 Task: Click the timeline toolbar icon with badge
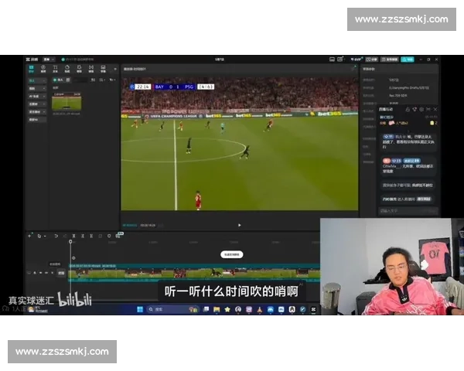pos(119,235)
